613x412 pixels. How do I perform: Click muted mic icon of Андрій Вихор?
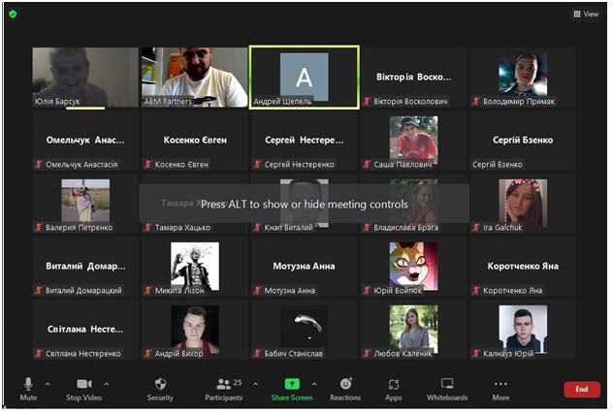click(147, 354)
